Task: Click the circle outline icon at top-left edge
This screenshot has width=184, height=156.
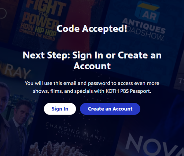Action: tap(3, 13)
